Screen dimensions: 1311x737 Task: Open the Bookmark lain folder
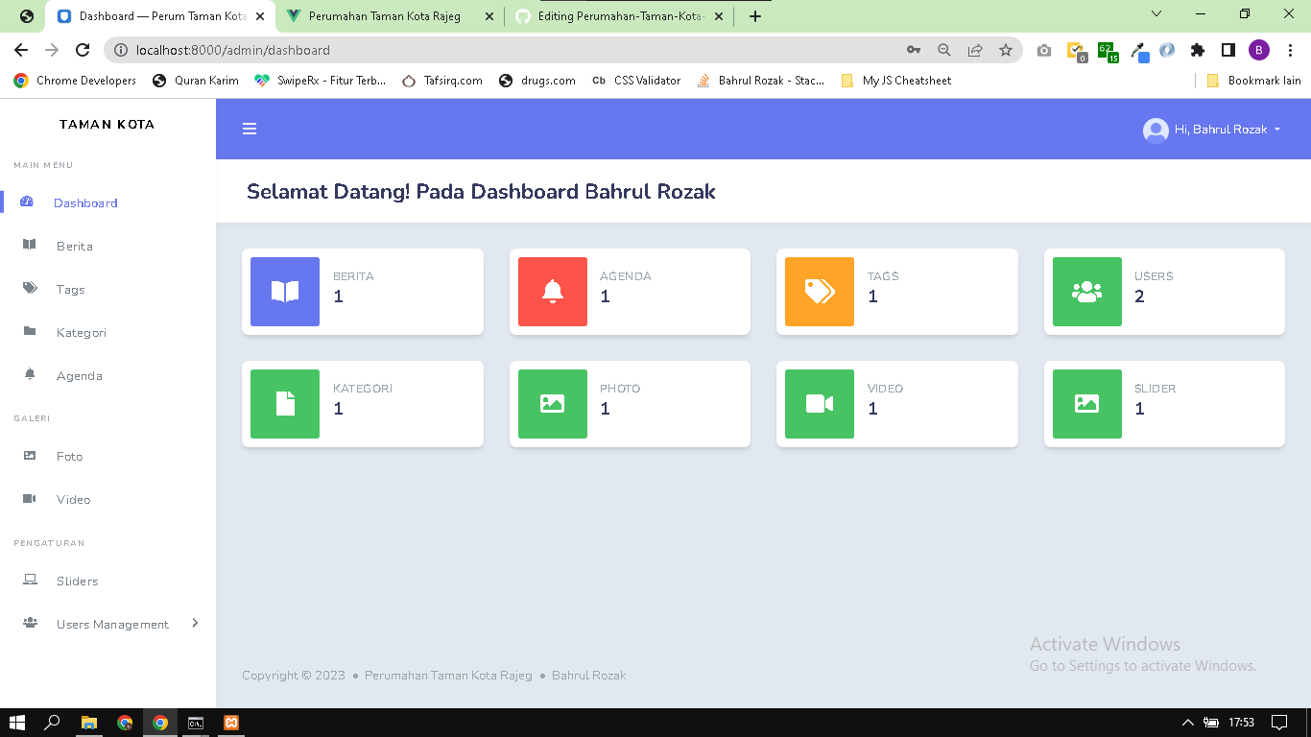[x=1253, y=81]
